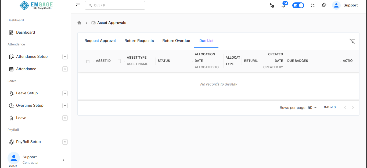Open the Dashboard link in the sidebar
This screenshot has height=168, width=367.
click(26, 33)
